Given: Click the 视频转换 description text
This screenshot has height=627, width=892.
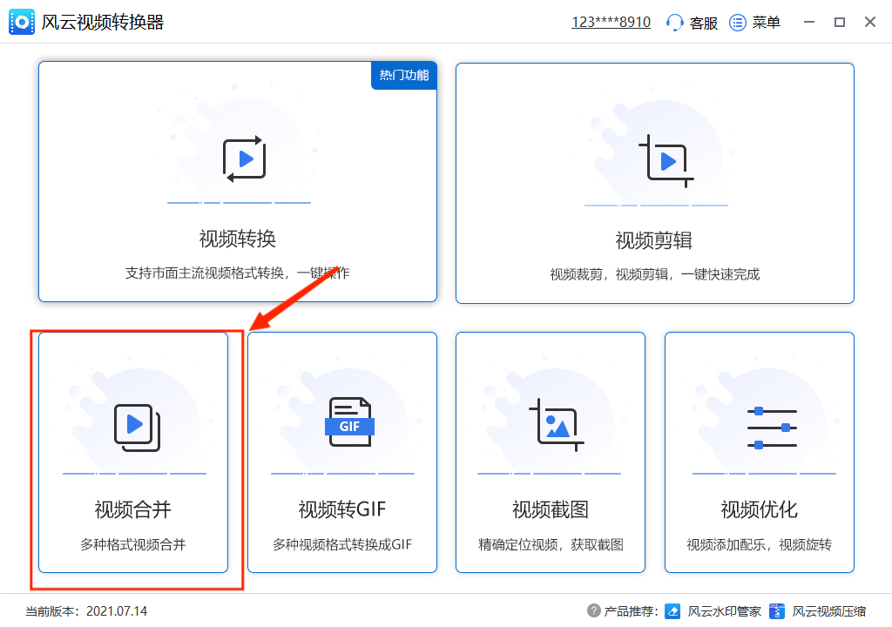Looking at the screenshot, I should 237,272.
